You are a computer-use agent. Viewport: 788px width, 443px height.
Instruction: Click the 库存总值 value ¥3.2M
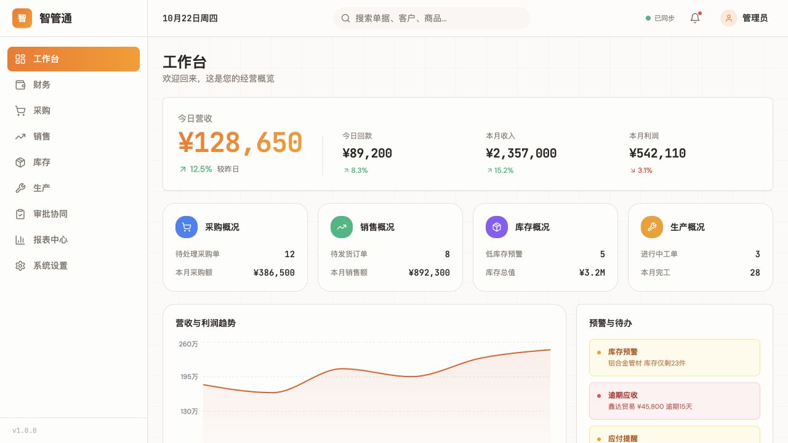592,273
